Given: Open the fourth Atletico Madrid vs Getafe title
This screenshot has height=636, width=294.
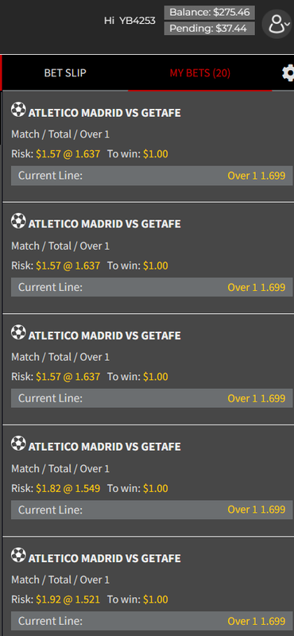Looking at the screenshot, I should point(105,447).
